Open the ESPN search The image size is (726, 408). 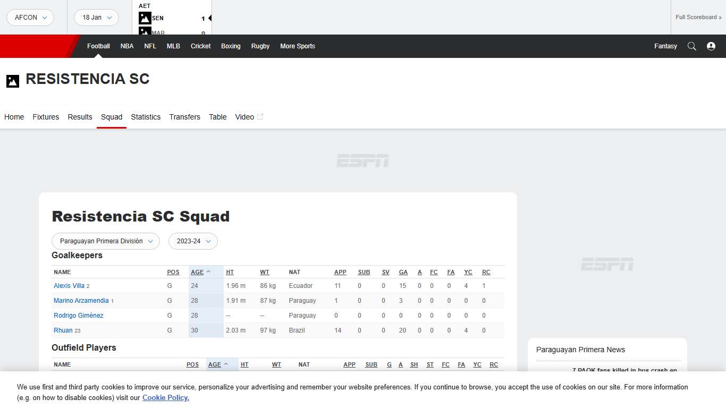[692, 46]
